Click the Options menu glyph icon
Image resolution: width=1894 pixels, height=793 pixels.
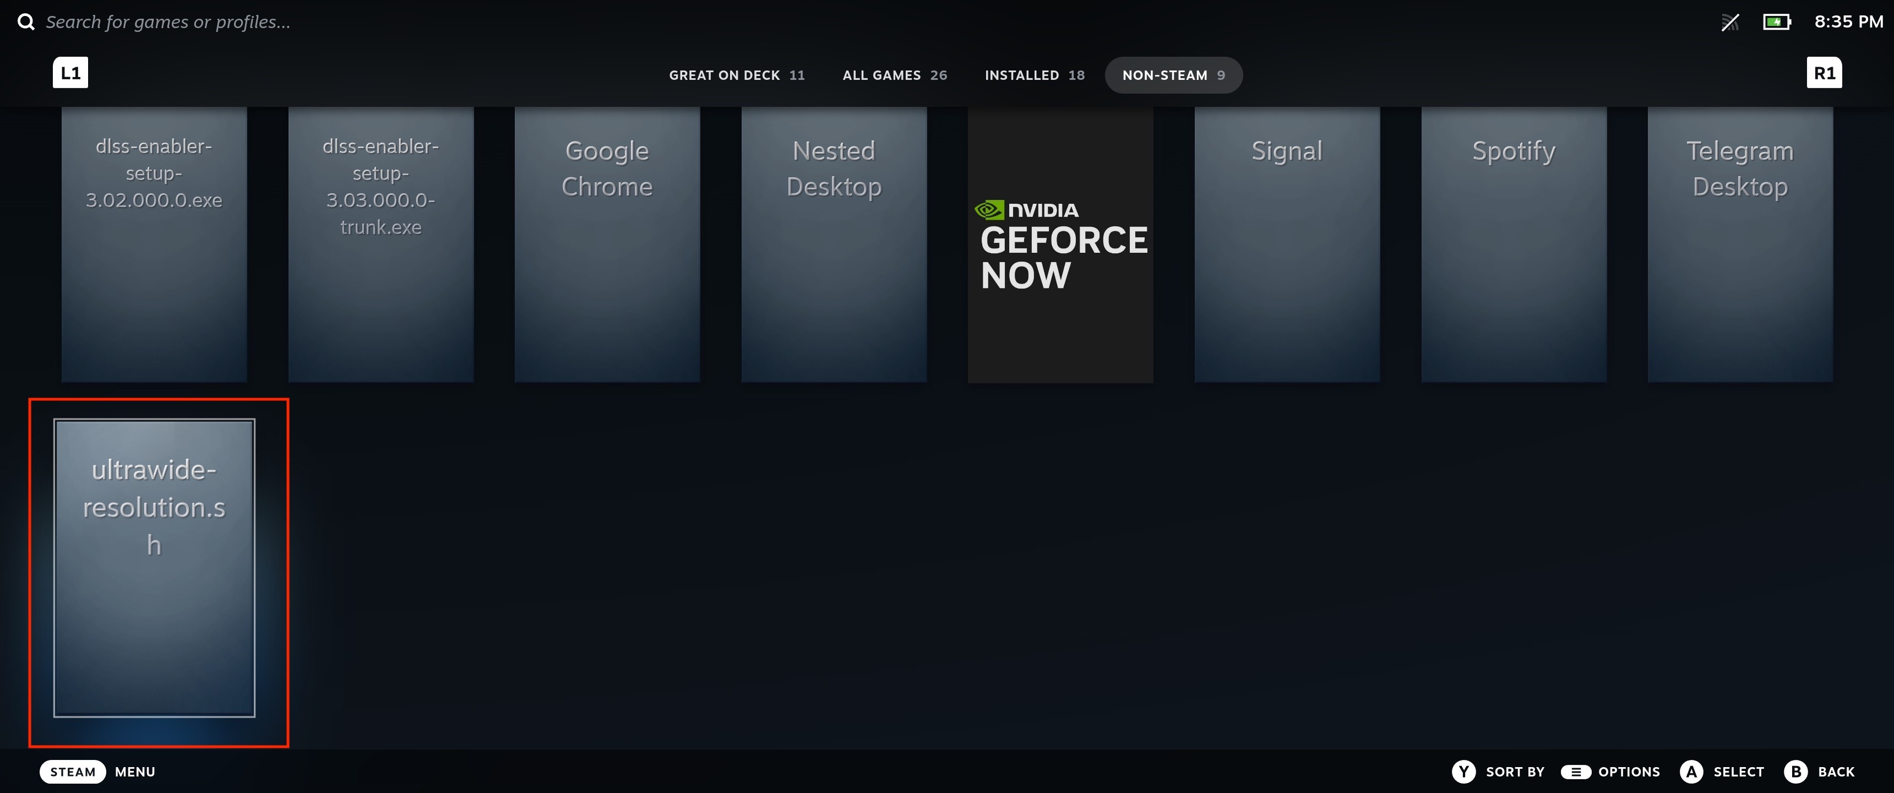1576,772
